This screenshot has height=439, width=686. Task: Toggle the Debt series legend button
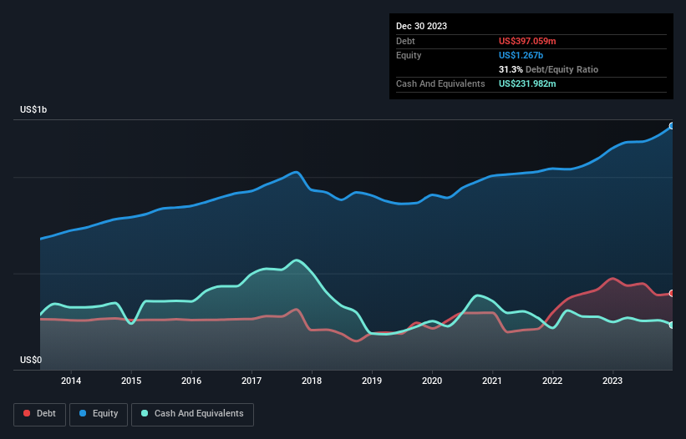point(40,414)
